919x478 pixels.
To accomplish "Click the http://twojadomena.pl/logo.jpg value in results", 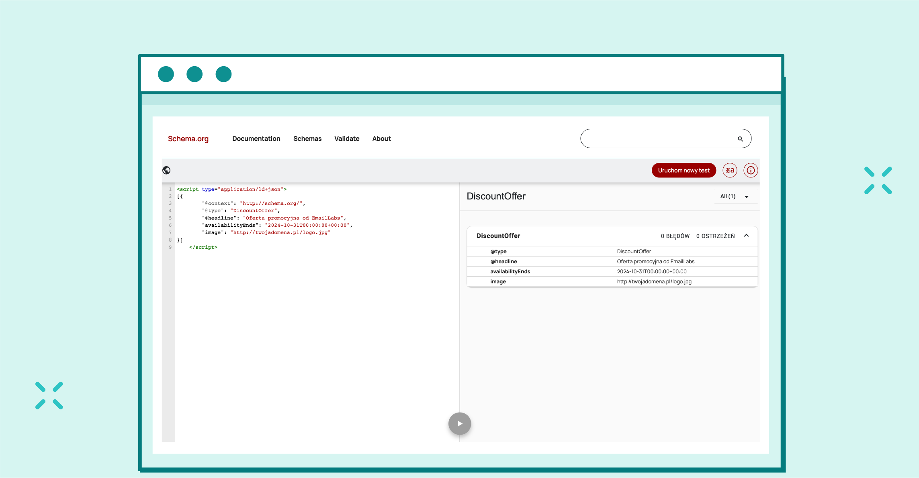I will (x=654, y=281).
